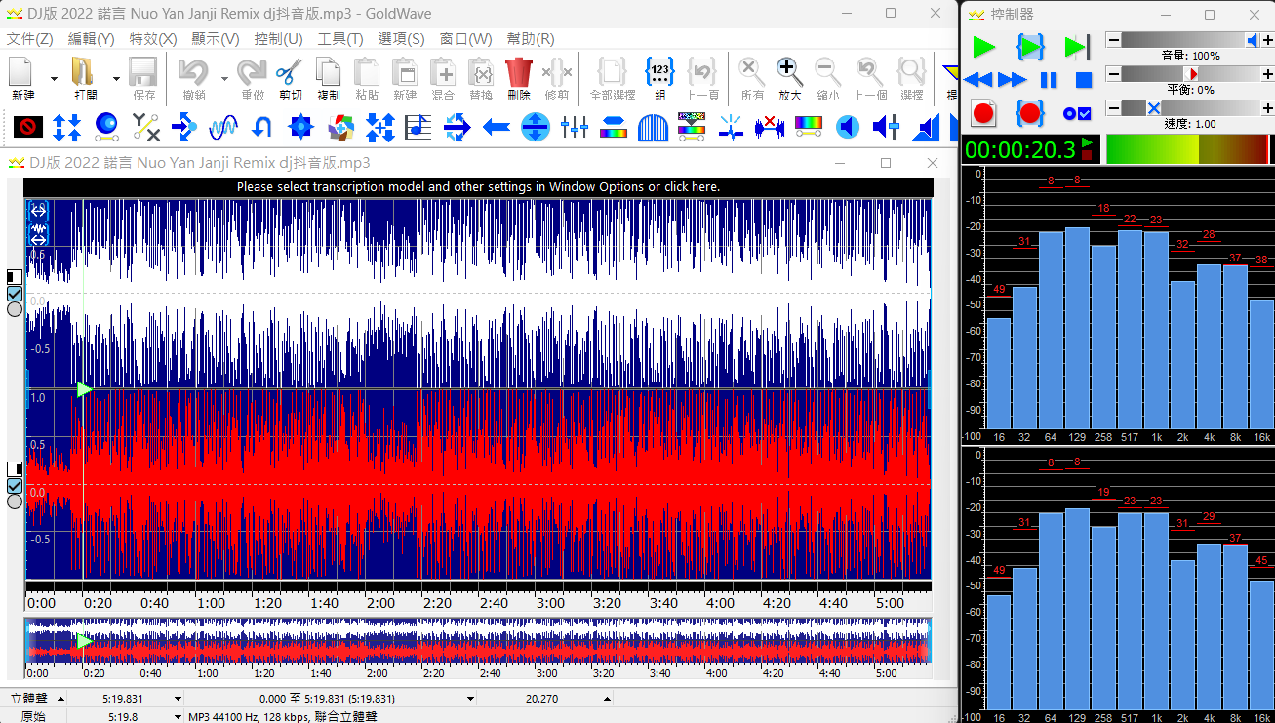This screenshot has width=1275, height=723.
Task: Open the dropdown arrow next to 新建
Action: pyautogui.click(x=54, y=79)
